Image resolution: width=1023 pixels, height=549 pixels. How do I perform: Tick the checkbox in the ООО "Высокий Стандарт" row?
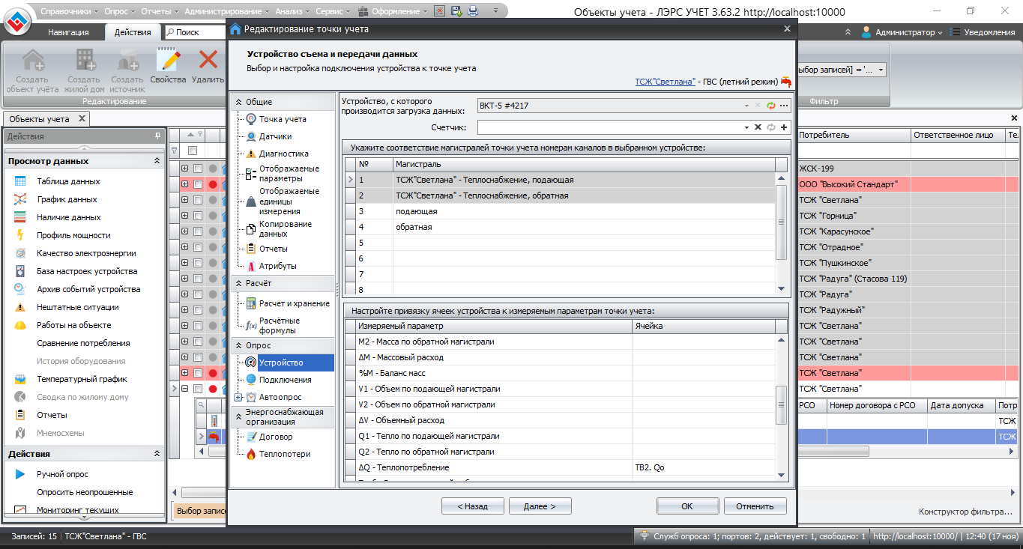(x=198, y=184)
